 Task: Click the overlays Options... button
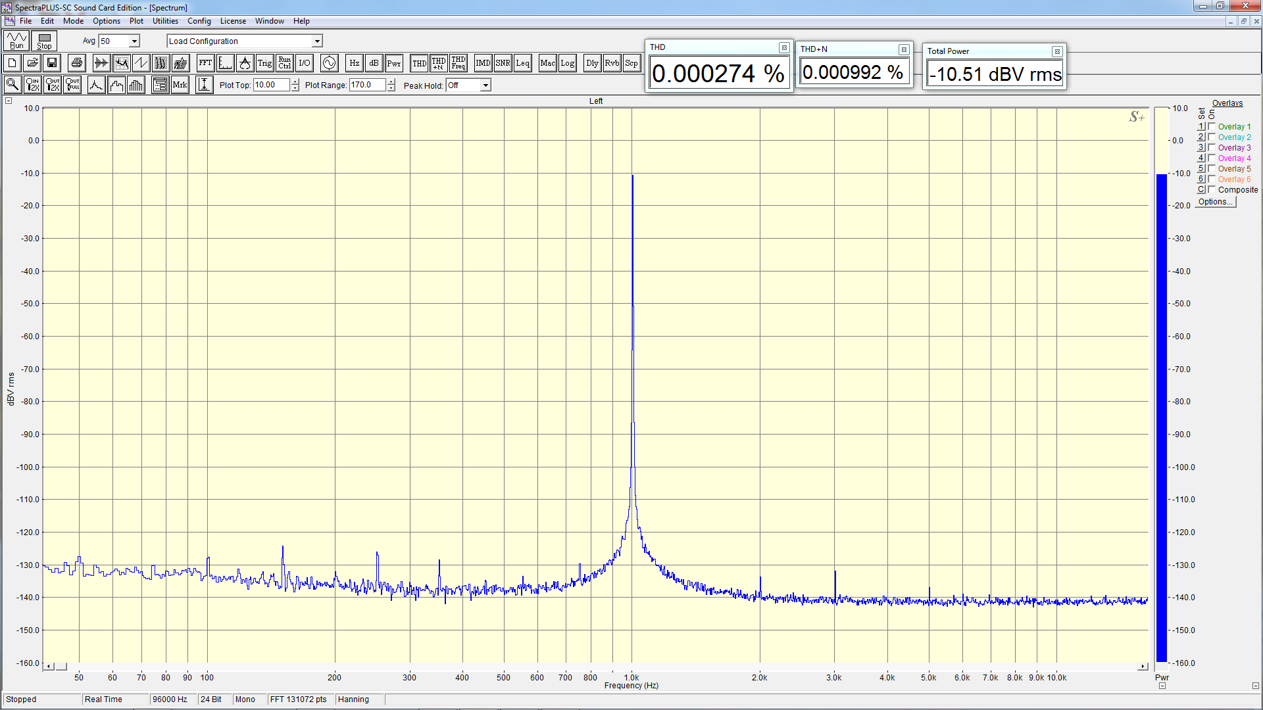(x=1215, y=202)
